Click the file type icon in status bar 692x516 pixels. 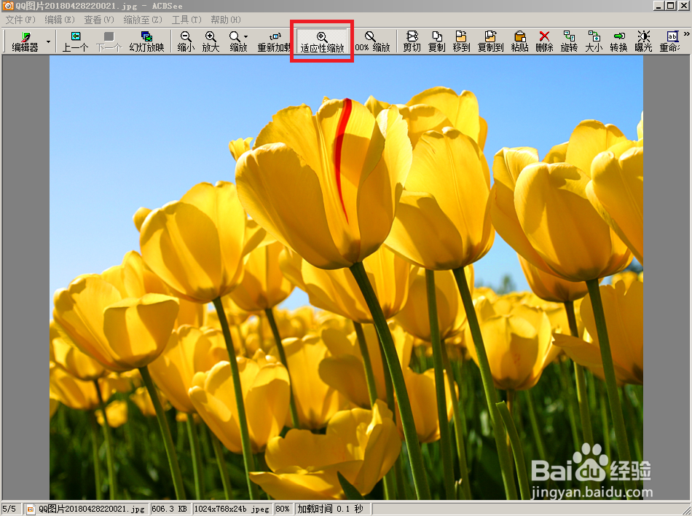coord(31,509)
